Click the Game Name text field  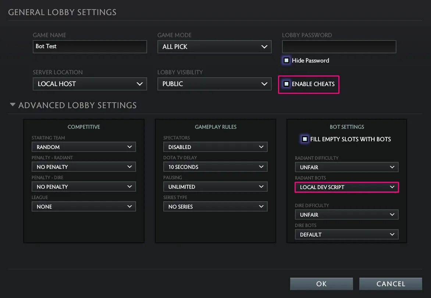coord(90,47)
